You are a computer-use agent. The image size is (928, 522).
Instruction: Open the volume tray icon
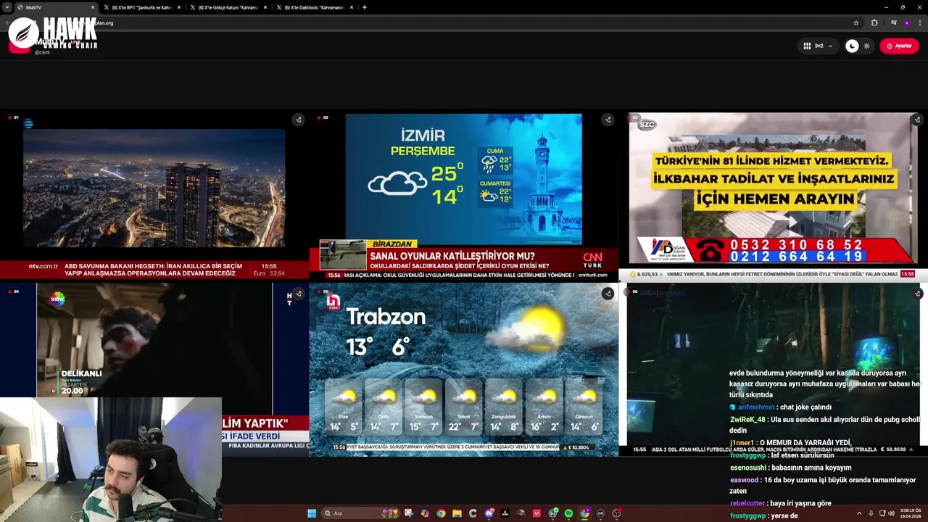892,513
